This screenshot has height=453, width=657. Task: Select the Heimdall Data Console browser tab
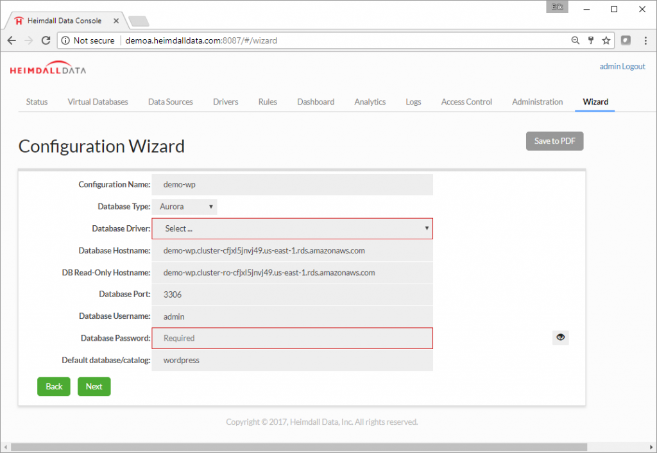65,21
